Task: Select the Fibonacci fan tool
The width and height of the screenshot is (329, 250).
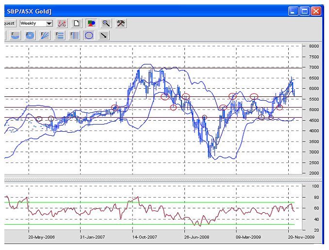Action: (x=45, y=35)
